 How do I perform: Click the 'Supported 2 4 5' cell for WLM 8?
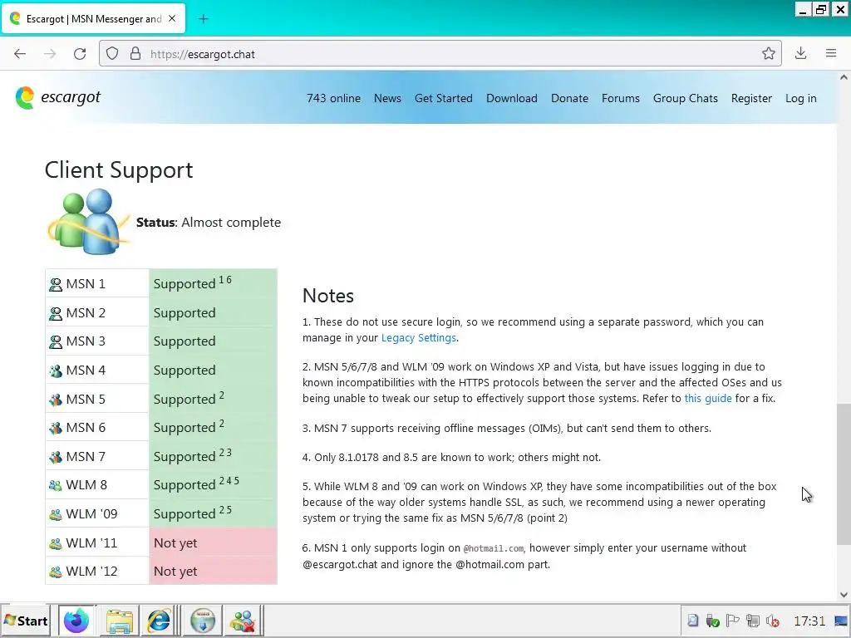pyautogui.click(x=213, y=484)
